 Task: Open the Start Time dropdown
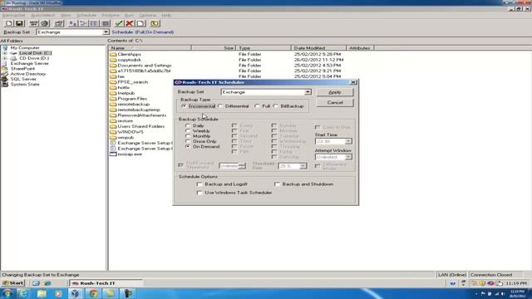(348, 141)
